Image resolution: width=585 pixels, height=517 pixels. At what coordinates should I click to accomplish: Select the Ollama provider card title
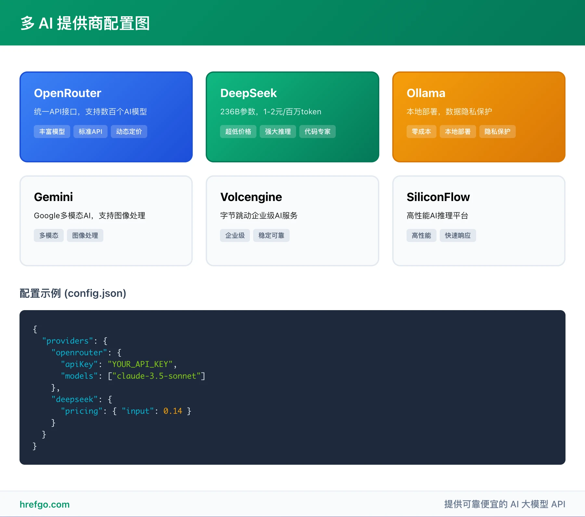pyautogui.click(x=426, y=93)
